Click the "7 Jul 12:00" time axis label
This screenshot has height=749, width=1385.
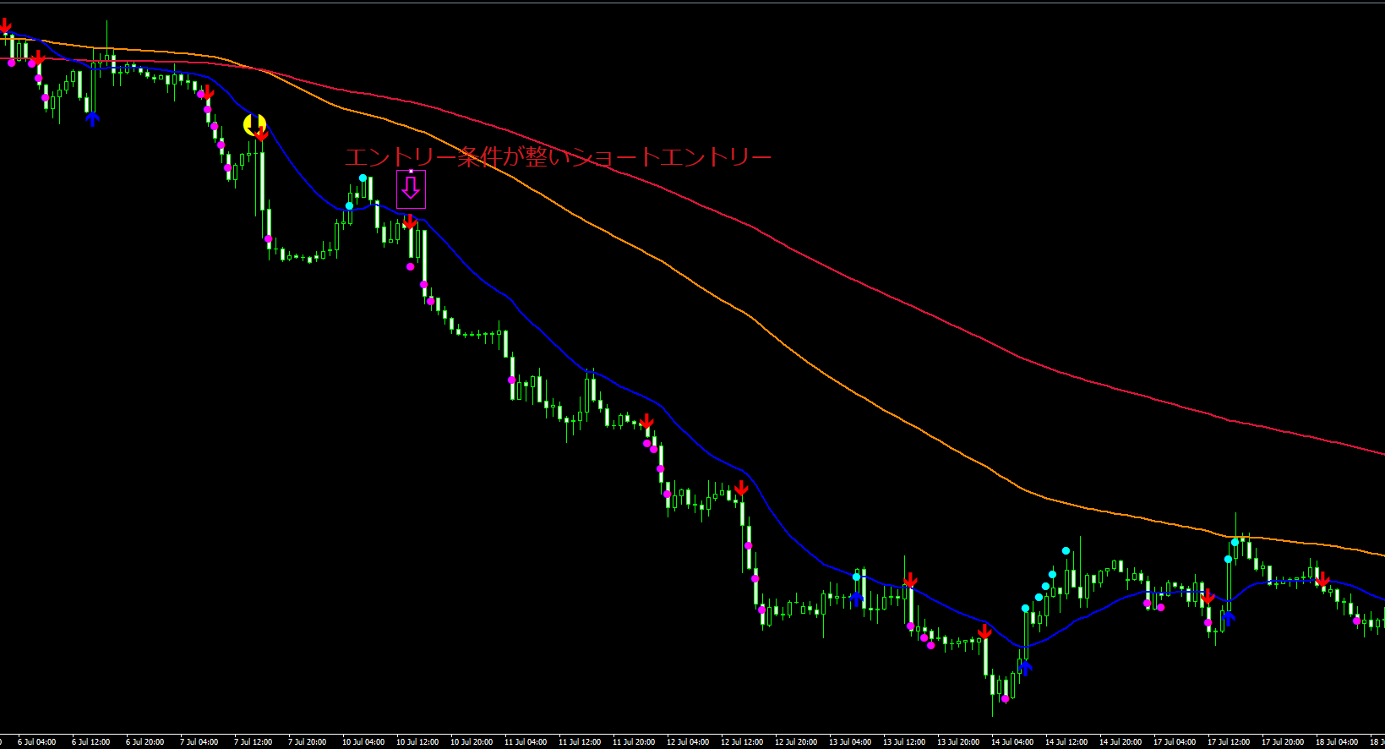pyautogui.click(x=254, y=742)
